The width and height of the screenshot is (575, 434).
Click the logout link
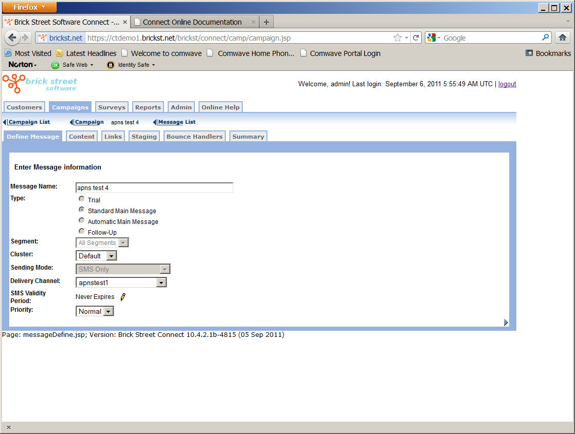(507, 84)
